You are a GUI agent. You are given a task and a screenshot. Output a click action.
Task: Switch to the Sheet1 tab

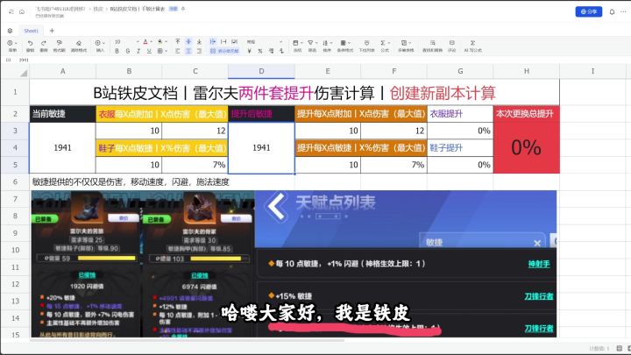(x=31, y=31)
